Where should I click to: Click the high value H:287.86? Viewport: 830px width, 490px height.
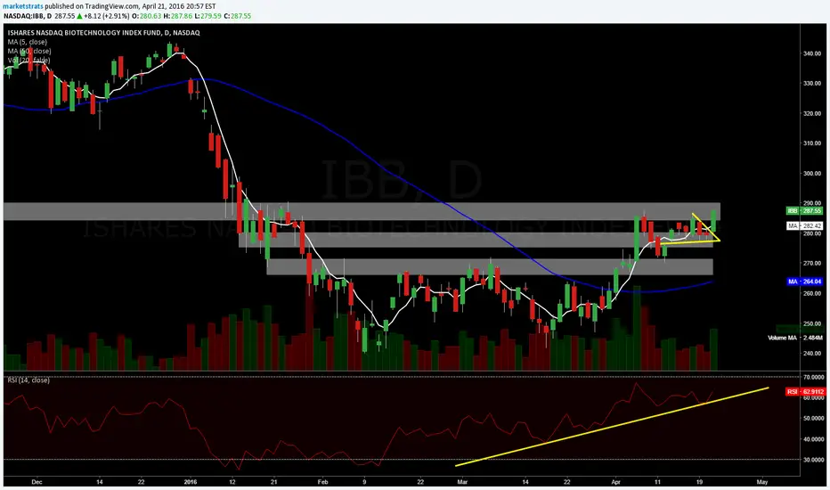click(x=177, y=16)
